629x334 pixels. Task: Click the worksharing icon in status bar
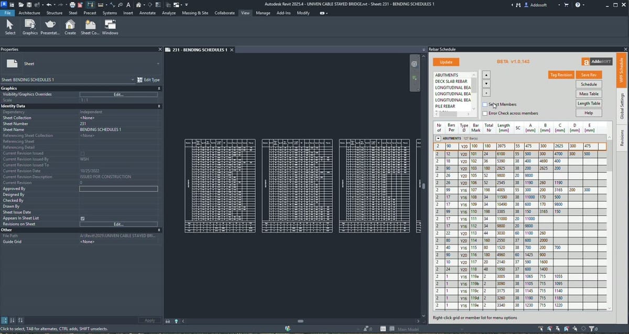pyautogui.click(x=288, y=329)
